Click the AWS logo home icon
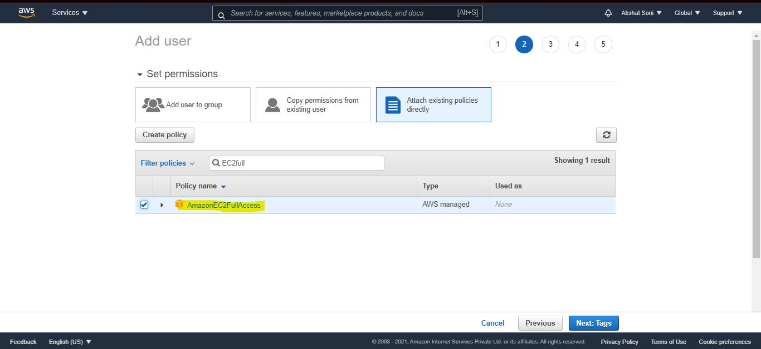 [x=26, y=12]
